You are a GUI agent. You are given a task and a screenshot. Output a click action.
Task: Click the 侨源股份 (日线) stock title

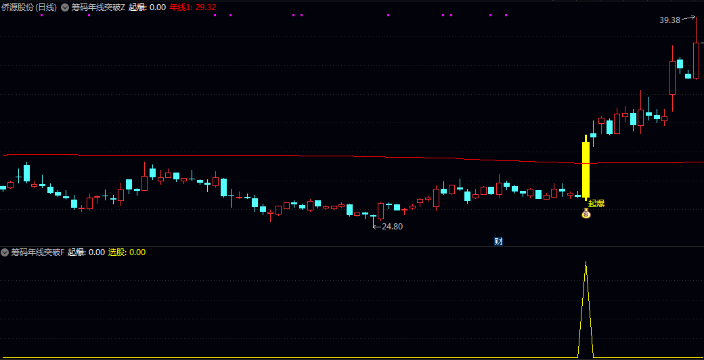[x=28, y=7]
